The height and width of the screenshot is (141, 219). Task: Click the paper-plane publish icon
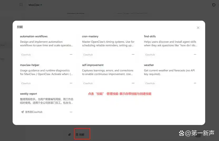click(22, 112)
